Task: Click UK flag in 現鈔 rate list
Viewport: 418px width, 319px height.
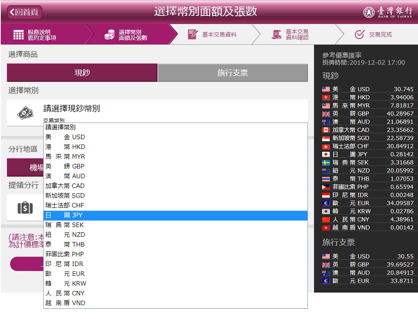Action: pyautogui.click(x=326, y=114)
